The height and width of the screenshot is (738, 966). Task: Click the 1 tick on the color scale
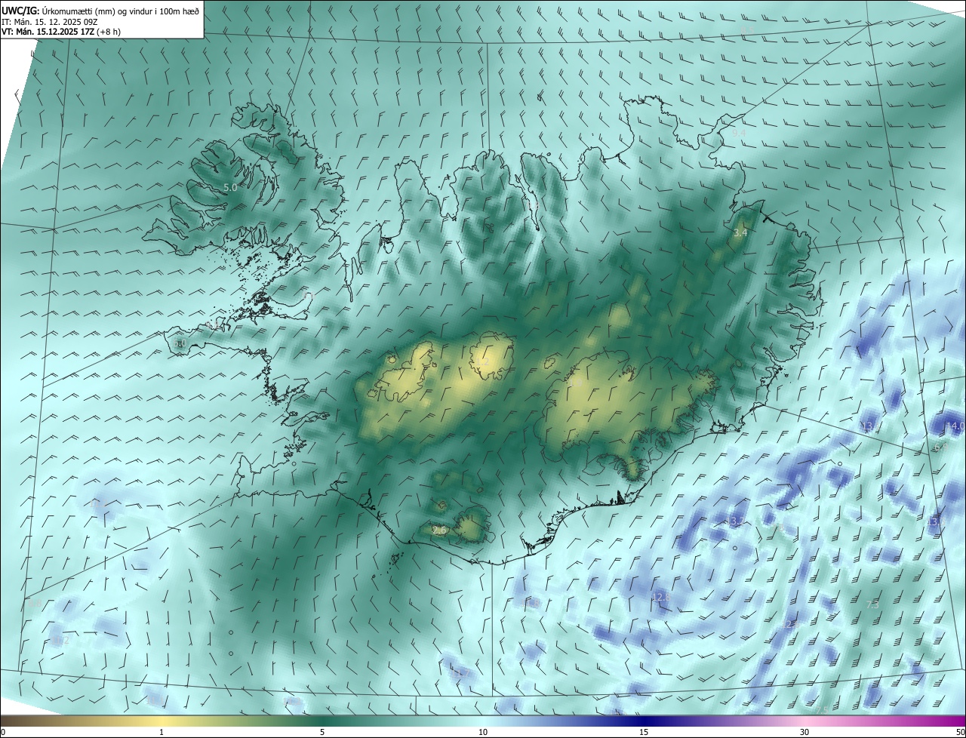(162, 732)
